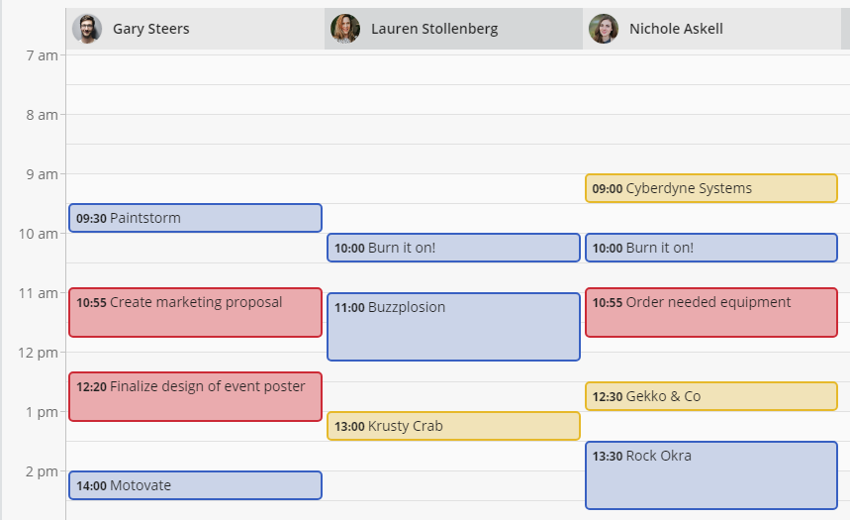This screenshot has height=520, width=850.
Task: Select Nichole Askell's Burn it on! event
Action: click(711, 248)
